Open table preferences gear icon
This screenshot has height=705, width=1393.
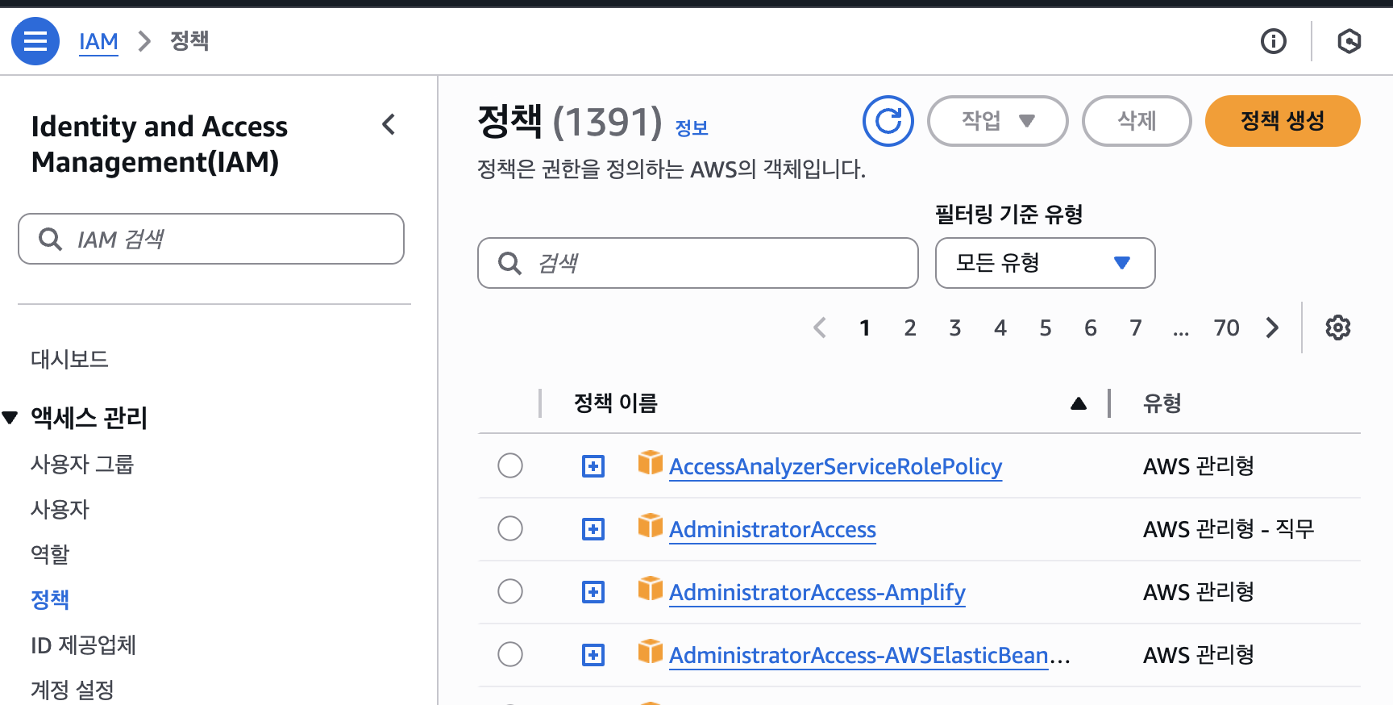(x=1337, y=327)
